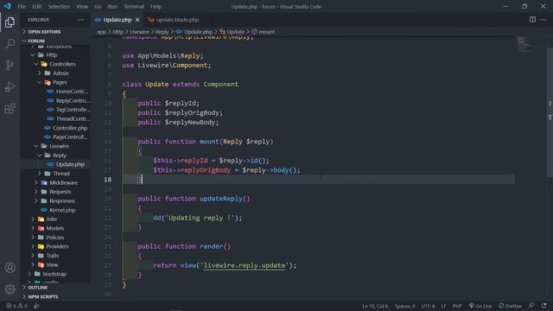Open the Run and Debug view
This screenshot has height=311, width=553.
[x=10, y=86]
